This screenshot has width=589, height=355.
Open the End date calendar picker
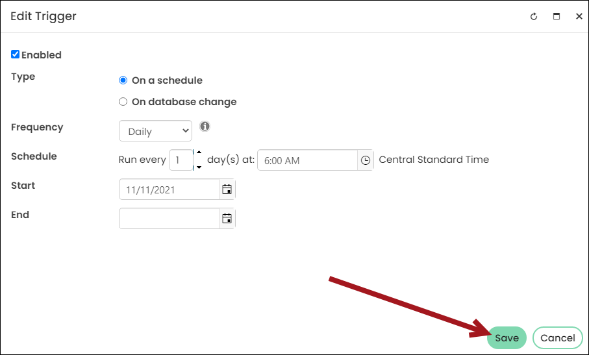[x=227, y=219]
